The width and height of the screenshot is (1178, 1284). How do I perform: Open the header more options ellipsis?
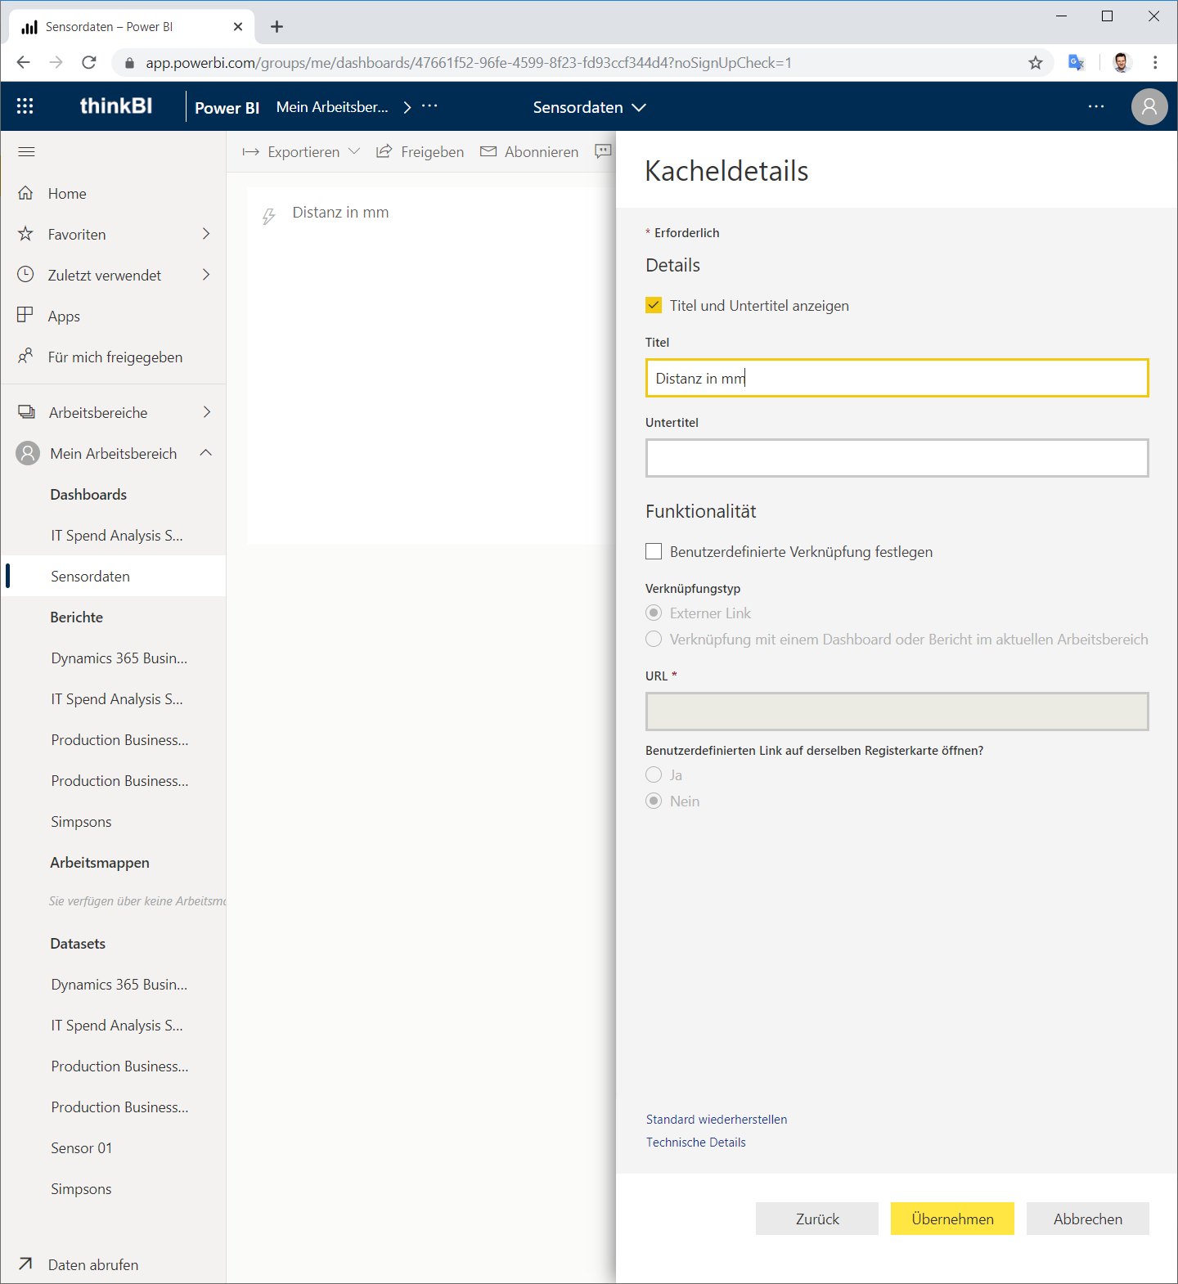pos(1096,107)
